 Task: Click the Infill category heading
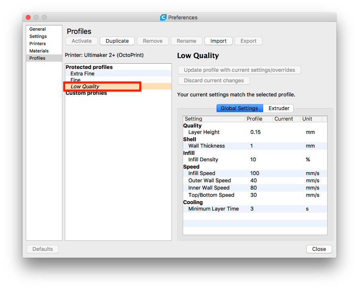189,153
